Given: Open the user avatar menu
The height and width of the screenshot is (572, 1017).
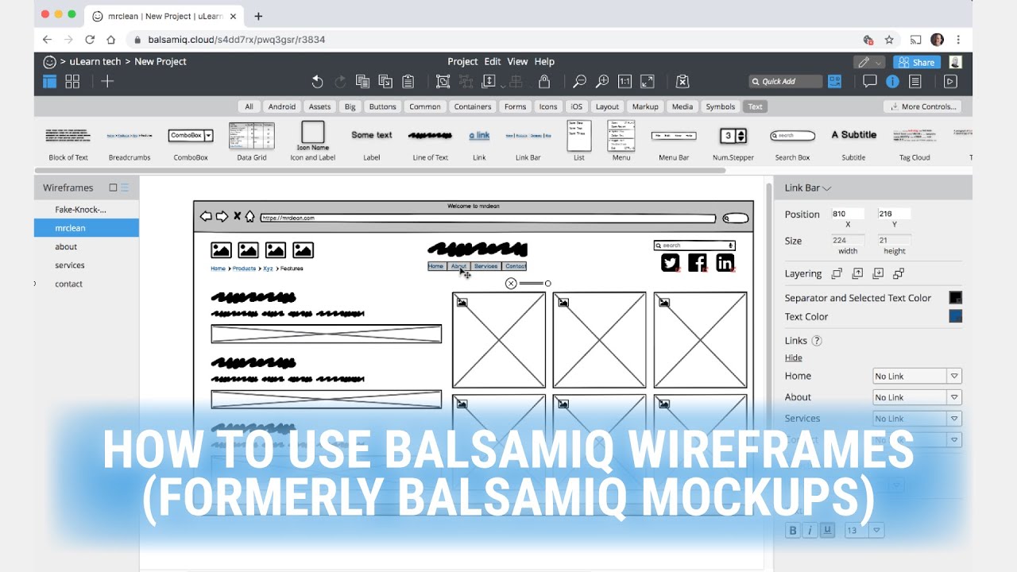Looking at the screenshot, I should tap(955, 61).
